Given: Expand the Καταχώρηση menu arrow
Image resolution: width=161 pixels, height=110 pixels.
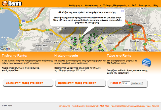Looking at the screenshot, I should 100,6.
